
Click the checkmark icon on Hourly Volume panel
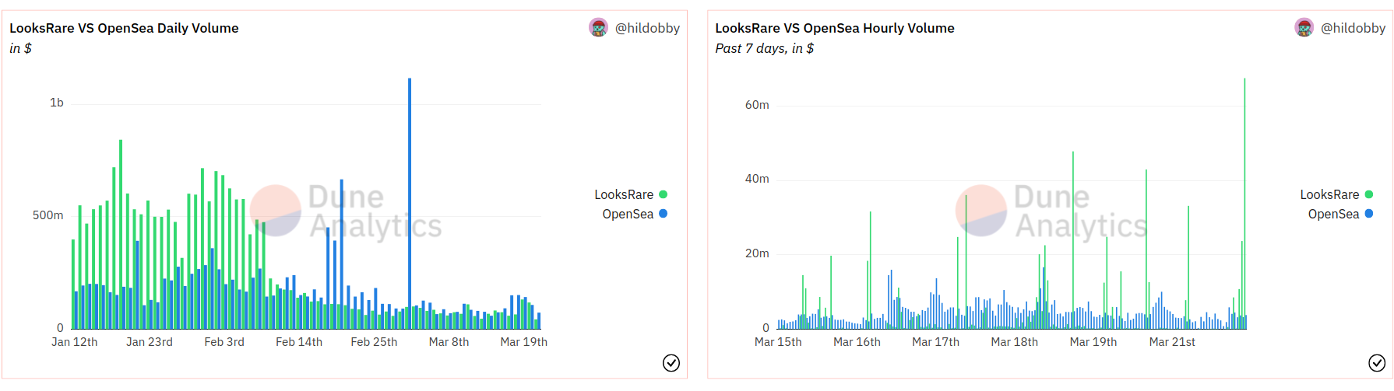tap(1377, 363)
